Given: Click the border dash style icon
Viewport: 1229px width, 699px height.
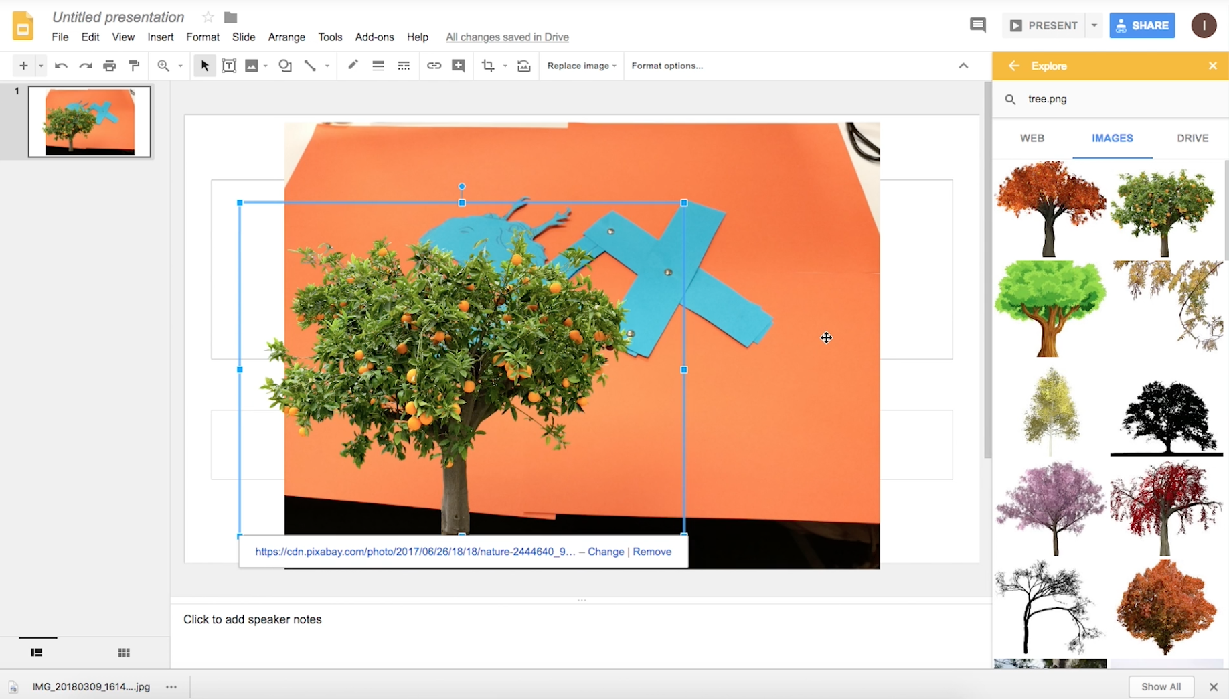Looking at the screenshot, I should (x=404, y=66).
